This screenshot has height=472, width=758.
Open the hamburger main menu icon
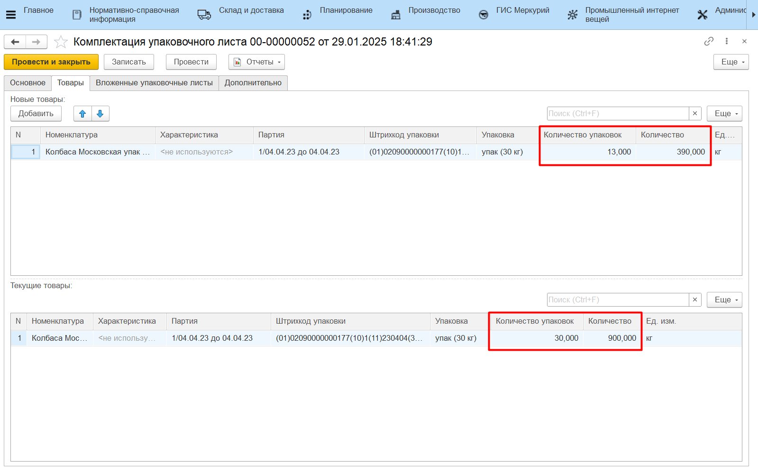(10, 15)
